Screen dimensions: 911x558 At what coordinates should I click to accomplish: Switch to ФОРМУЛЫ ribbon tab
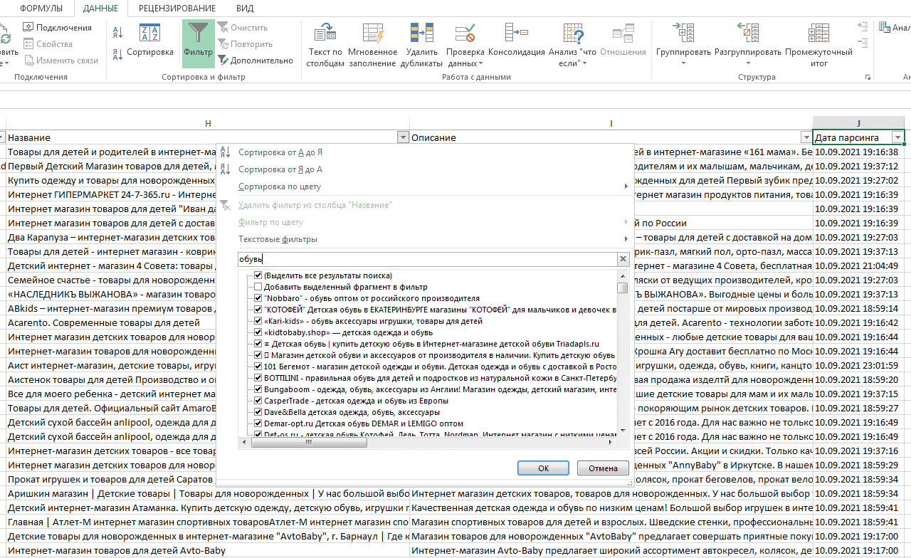click(x=41, y=9)
